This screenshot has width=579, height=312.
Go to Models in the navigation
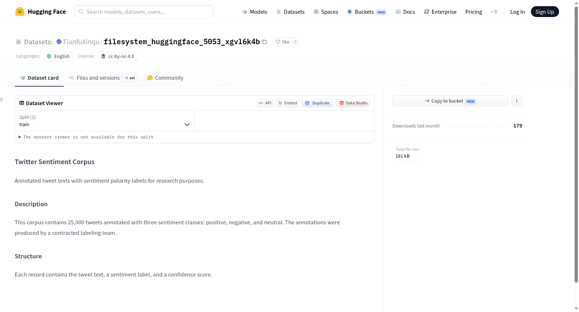[255, 12]
